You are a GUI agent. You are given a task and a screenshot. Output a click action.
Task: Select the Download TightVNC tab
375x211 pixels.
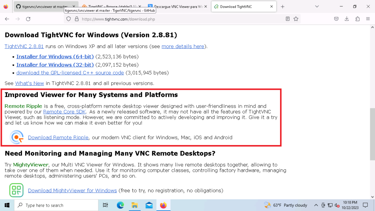244,7
